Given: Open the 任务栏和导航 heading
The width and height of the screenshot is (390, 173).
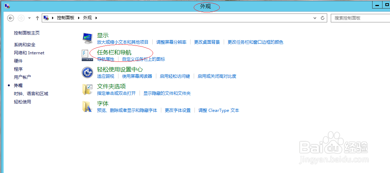Looking at the screenshot, I should coord(114,53).
